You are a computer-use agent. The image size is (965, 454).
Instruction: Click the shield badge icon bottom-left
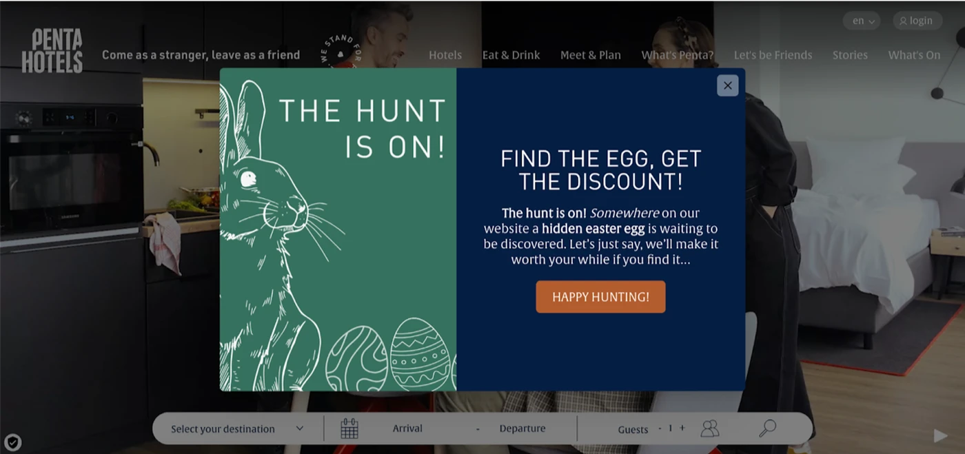pyautogui.click(x=12, y=442)
